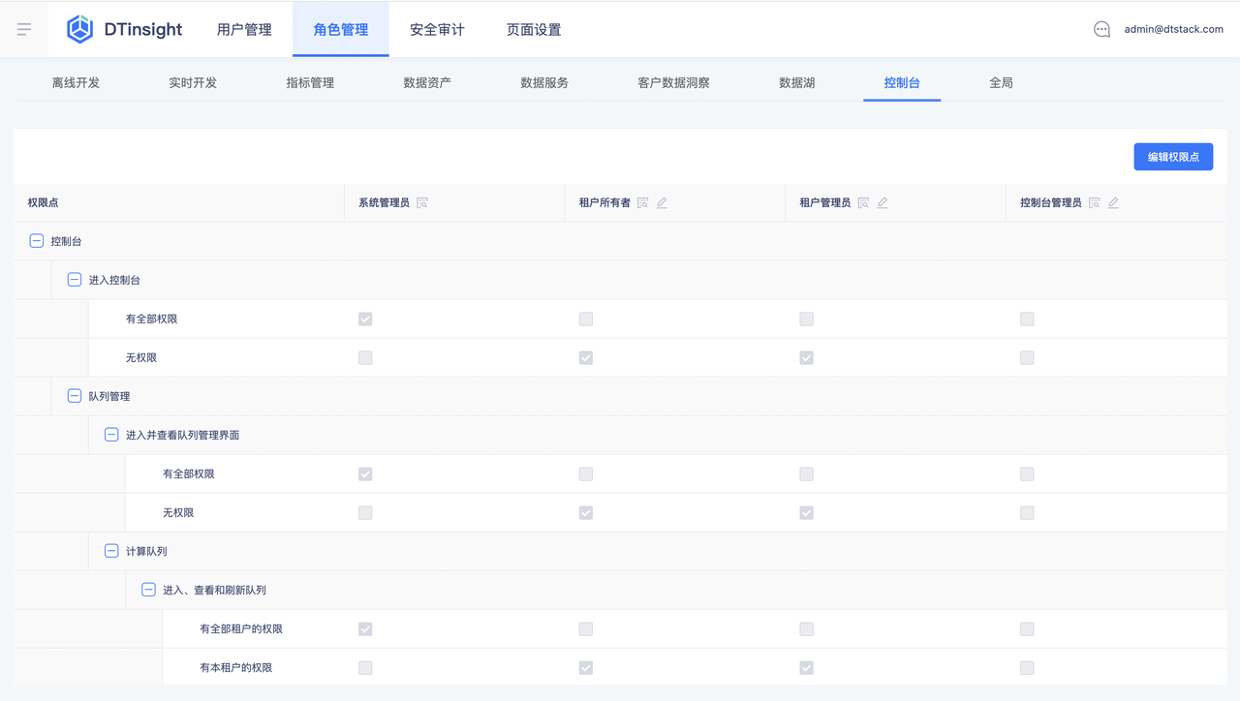This screenshot has height=701, width=1240.
Task: View details icon beside 租户管理员
Action: point(863,202)
